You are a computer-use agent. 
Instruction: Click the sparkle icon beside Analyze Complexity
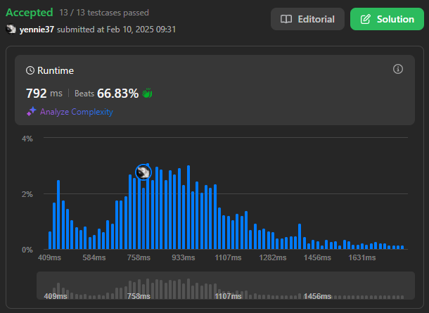tap(31, 111)
